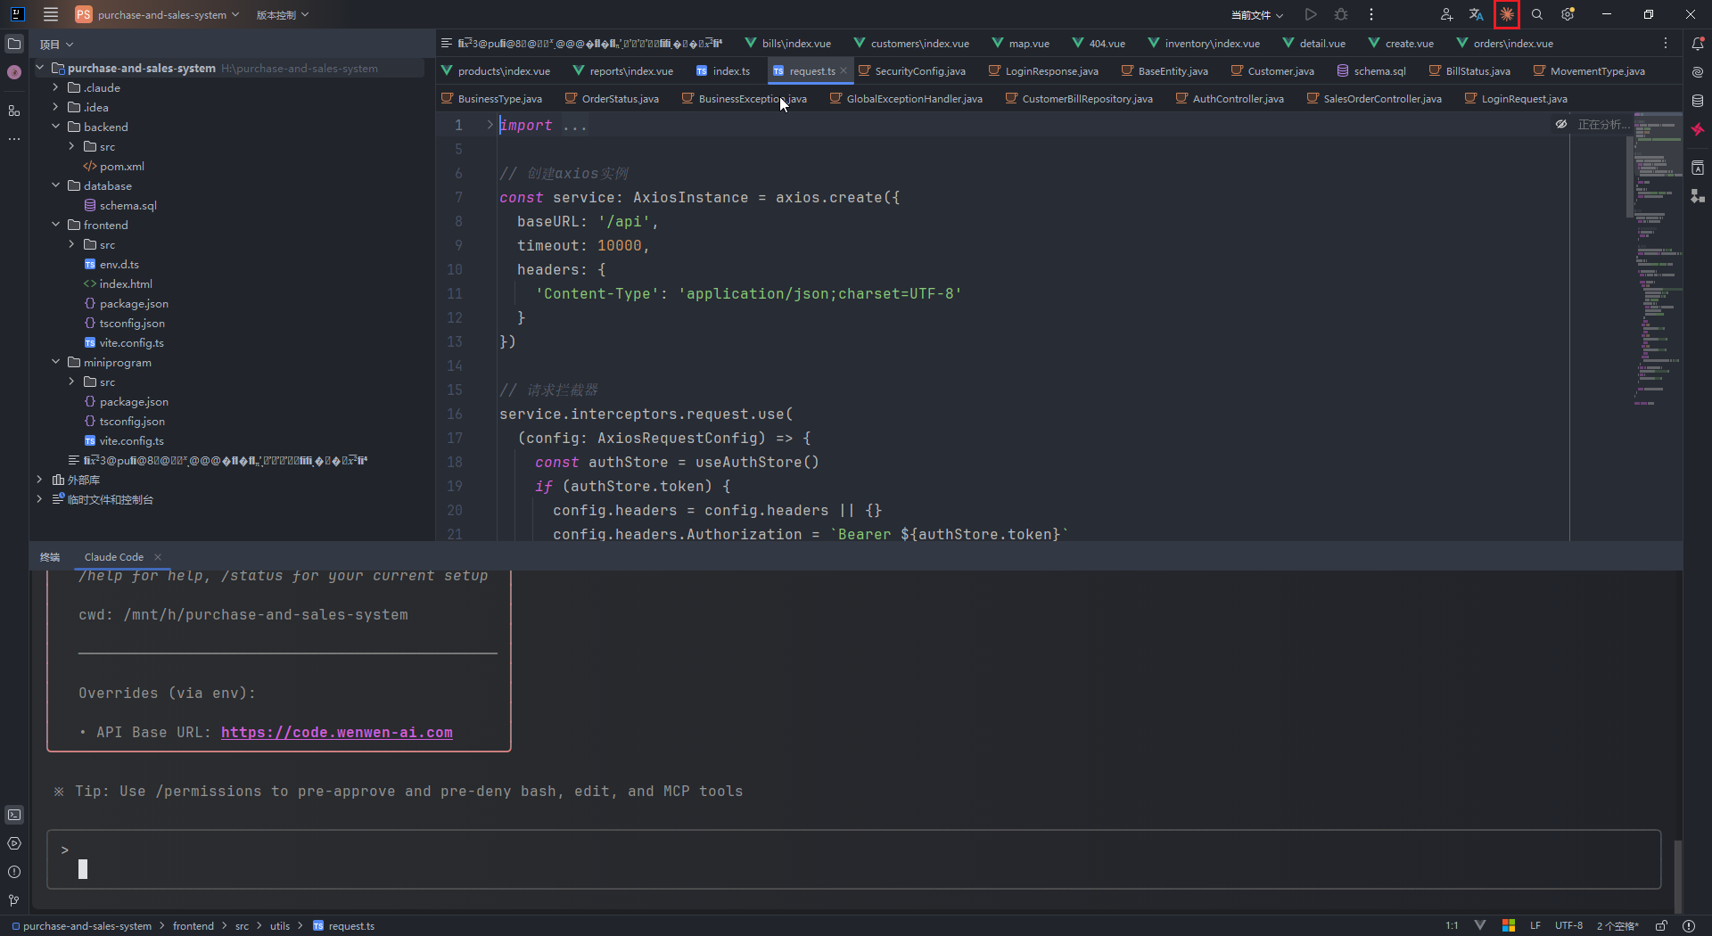The height and width of the screenshot is (936, 1712).
Task: Switch to SecurityConfig.java tab
Action: click(912, 70)
